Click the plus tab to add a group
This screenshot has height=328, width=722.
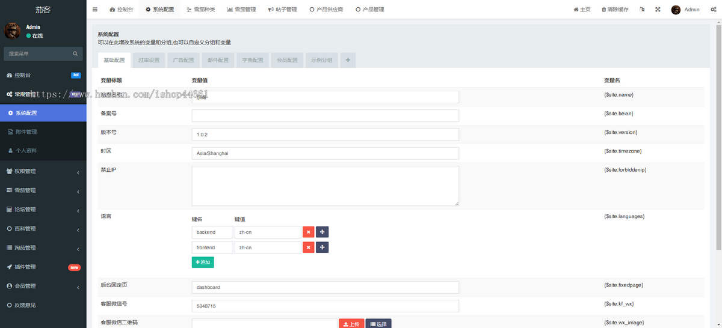point(348,60)
